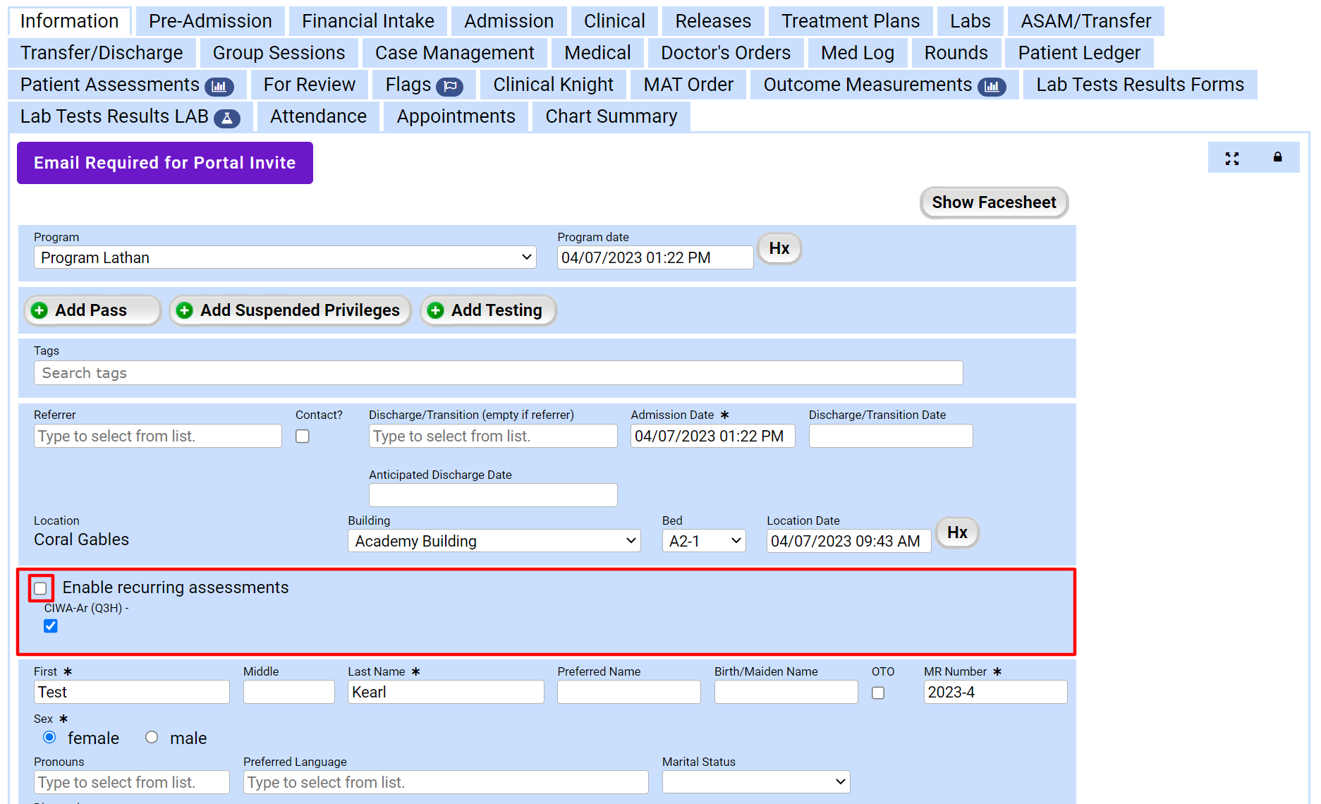Click the Show Facesheet button
This screenshot has width=1321, height=804.
[994, 203]
